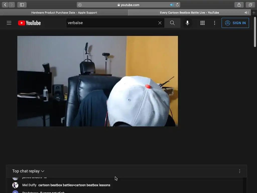Switch to Hardware Product Purchase Date tab
Screen dimensions: 257x193
(64, 13)
